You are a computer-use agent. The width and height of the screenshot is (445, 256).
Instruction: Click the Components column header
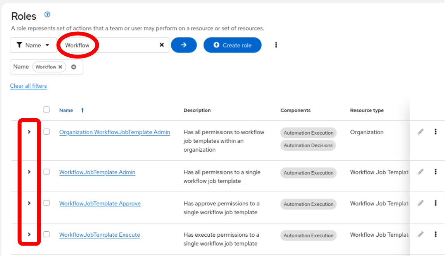coord(295,110)
